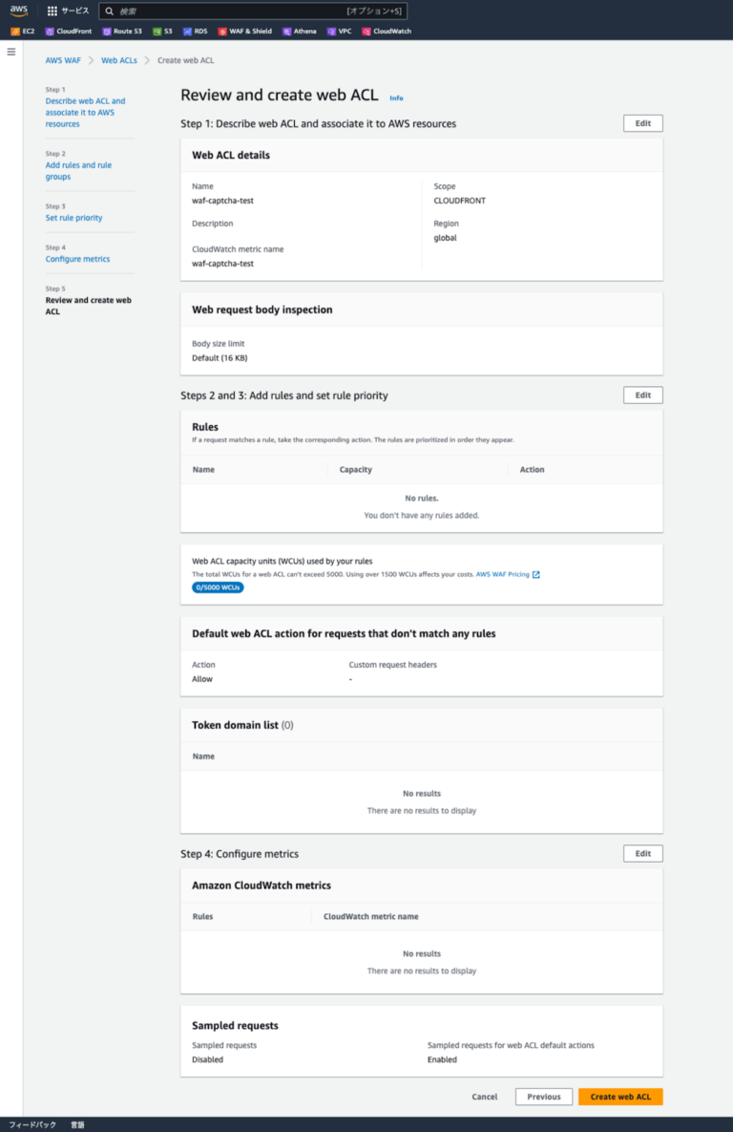The width and height of the screenshot is (733, 1132).
Task: Open the サービス menu label
Action: point(75,11)
